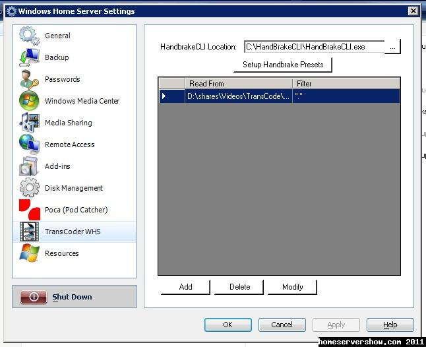
Task: Click the Shut Down link
Action: click(72, 297)
